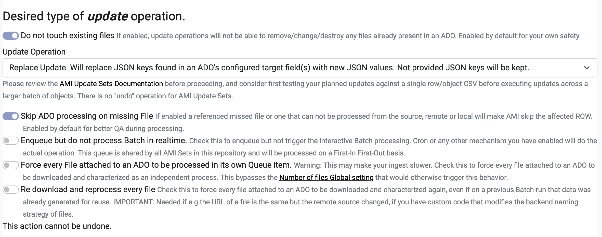The width and height of the screenshot is (602, 237).
Task: Enable the "Re download and reprocess every file" switch
Action: pyautogui.click(x=11, y=190)
